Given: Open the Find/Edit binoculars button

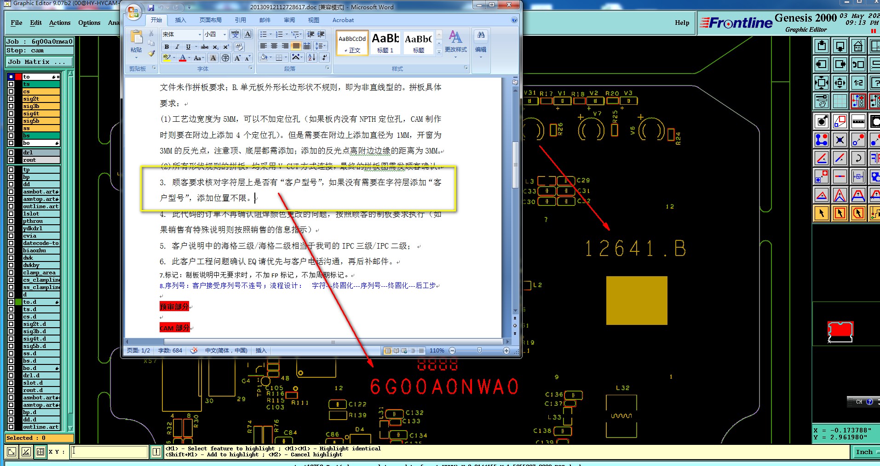Looking at the screenshot, I should pyautogui.click(x=481, y=42).
